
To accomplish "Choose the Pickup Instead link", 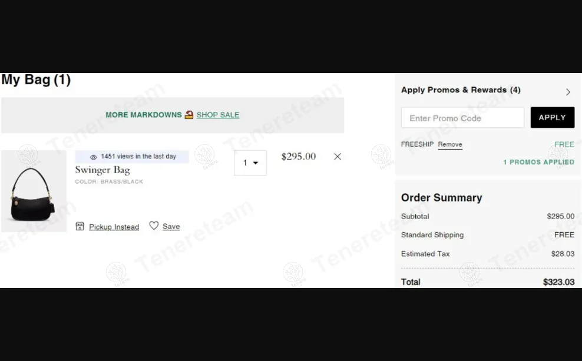I will coord(114,227).
